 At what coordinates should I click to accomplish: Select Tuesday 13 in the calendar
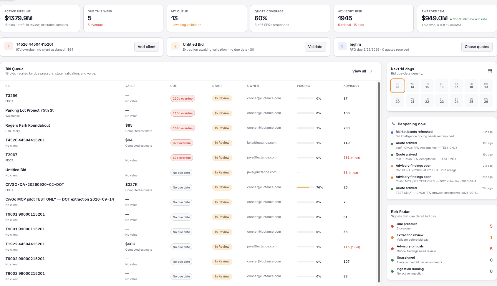pyautogui.click(x=397, y=86)
